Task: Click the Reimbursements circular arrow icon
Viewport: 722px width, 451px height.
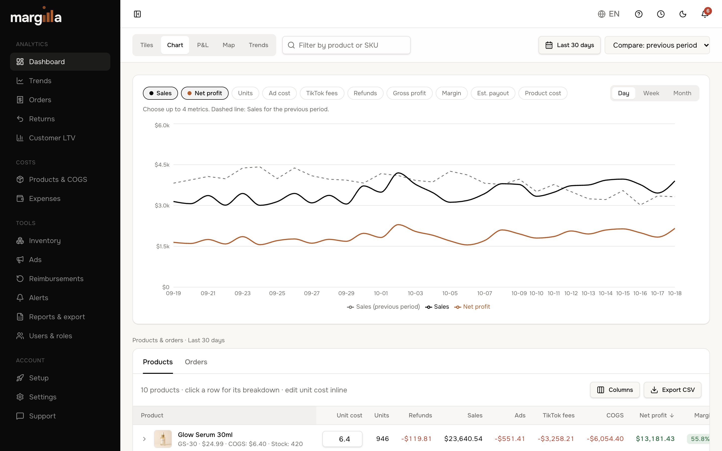Action: click(20, 279)
